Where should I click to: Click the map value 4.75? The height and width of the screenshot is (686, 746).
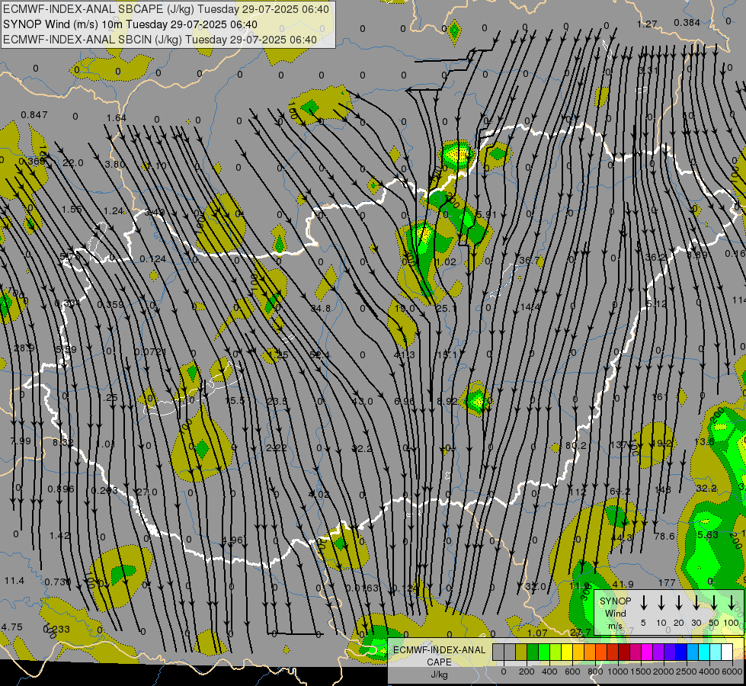coord(12,627)
